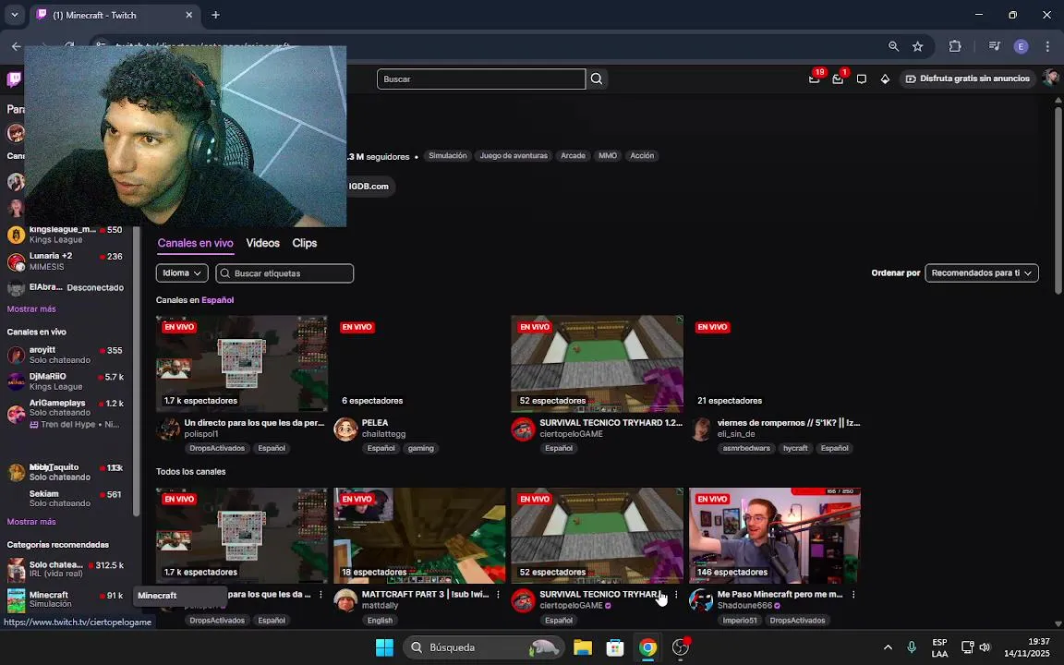The image size is (1064, 665).
Task: Open Minecraft category in sidebar
Action: click(66, 599)
